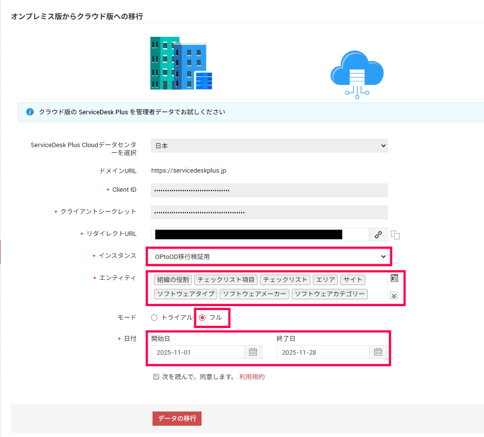
Task: Open the data center dropdown showing 日本
Action: [x=269, y=146]
